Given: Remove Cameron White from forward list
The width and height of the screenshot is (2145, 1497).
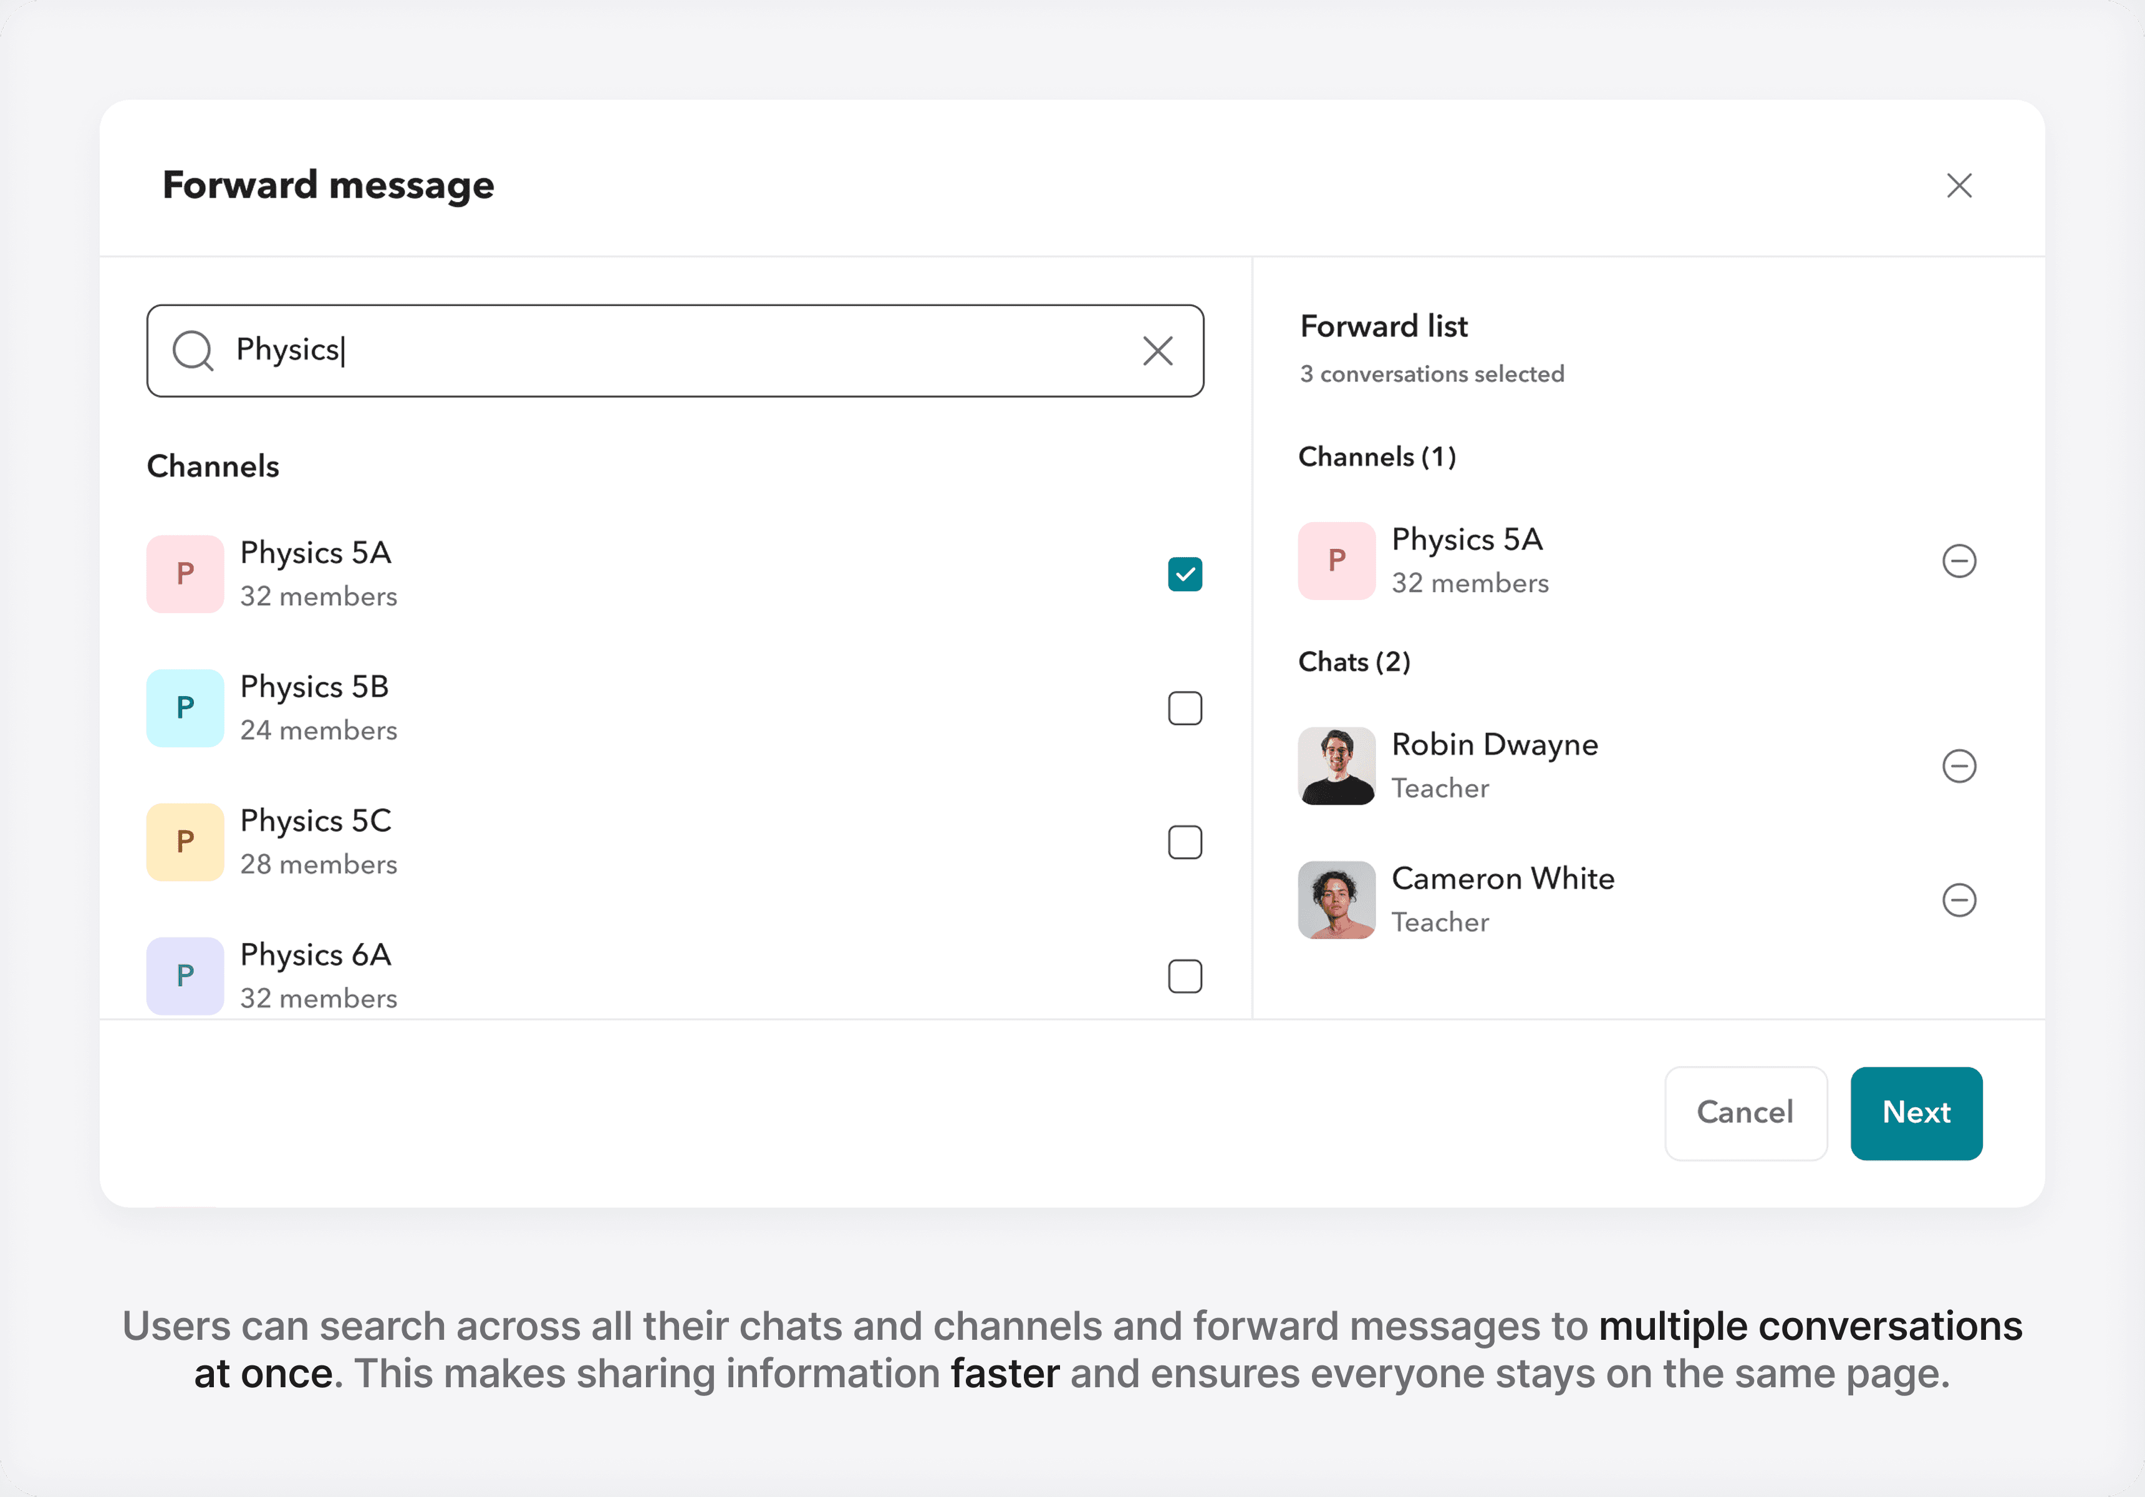Looking at the screenshot, I should click(1959, 900).
